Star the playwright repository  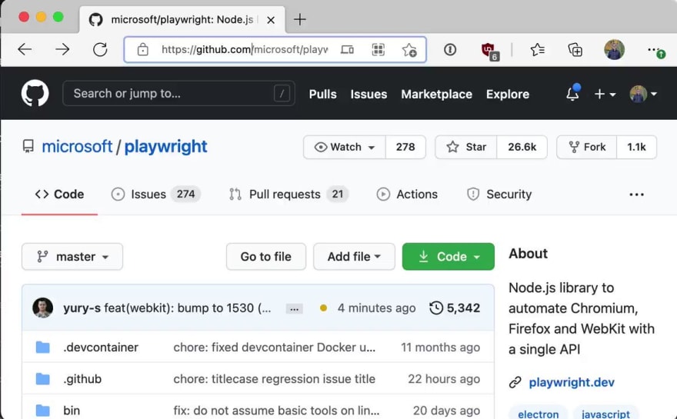pyautogui.click(x=466, y=147)
